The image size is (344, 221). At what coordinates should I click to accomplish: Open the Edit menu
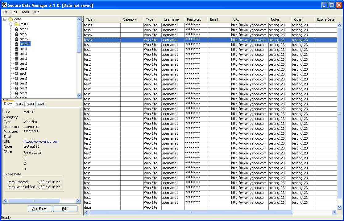click(15, 12)
